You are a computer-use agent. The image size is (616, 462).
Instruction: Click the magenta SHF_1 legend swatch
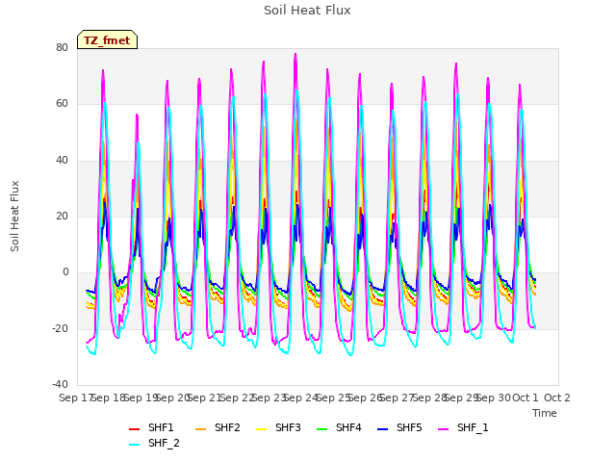coord(443,429)
